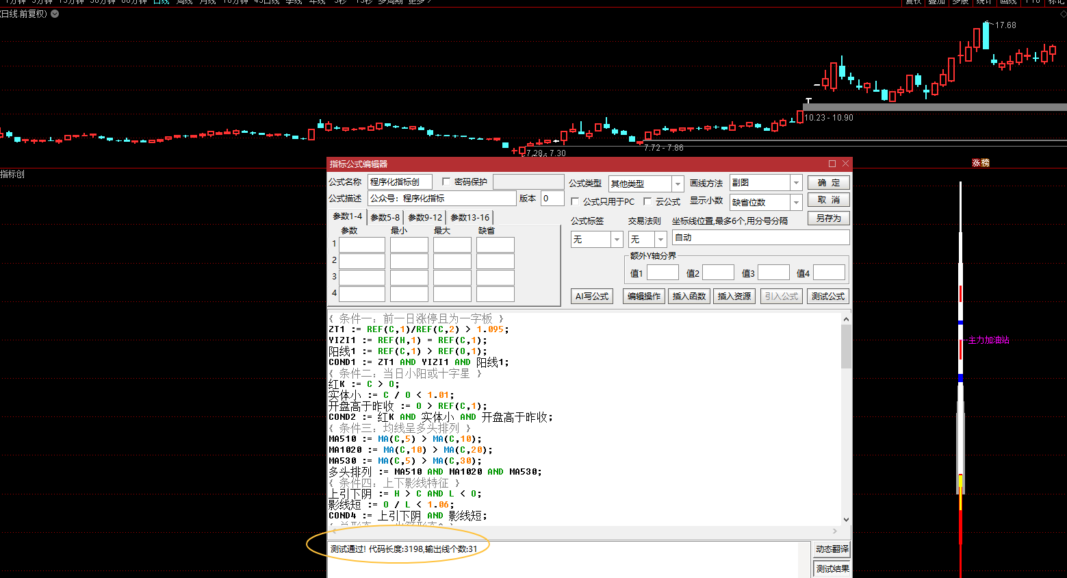Click the 公式名称 input field

tap(400, 182)
